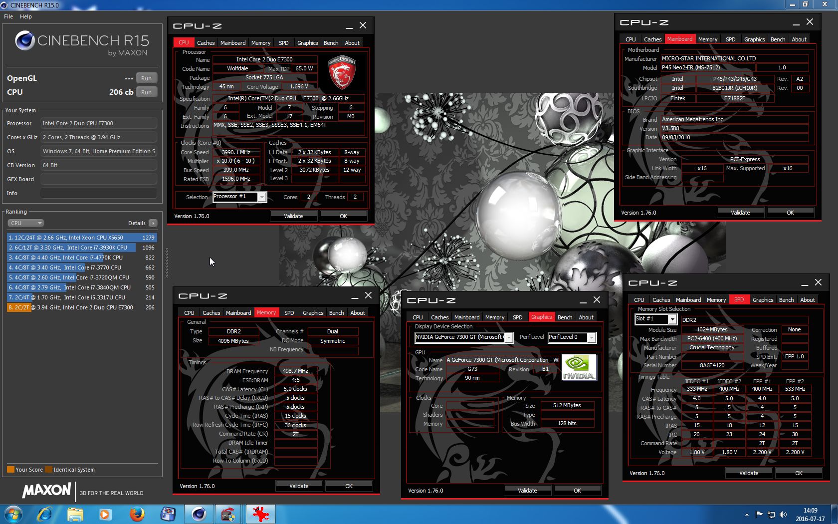Click OK in the Graphics window
This screenshot has width=838, height=524.
(x=577, y=491)
